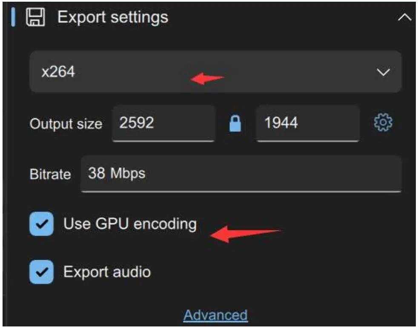Focus the output height field showing 1944
Viewport: 418px width, 329px height.
tap(307, 123)
